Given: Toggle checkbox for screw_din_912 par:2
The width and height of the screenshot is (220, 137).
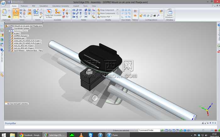Looking at the screenshot, I should point(9,43).
